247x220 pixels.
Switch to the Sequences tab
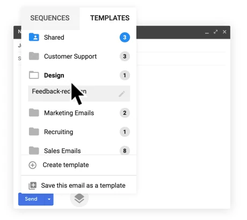pyautogui.click(x=50, y=18)
